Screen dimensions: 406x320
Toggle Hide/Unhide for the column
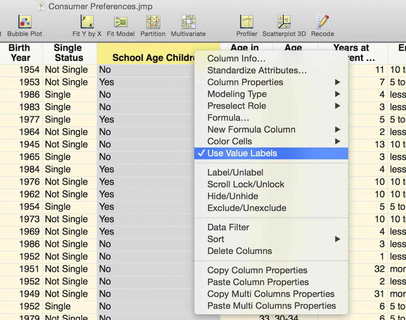click(232, 196)
